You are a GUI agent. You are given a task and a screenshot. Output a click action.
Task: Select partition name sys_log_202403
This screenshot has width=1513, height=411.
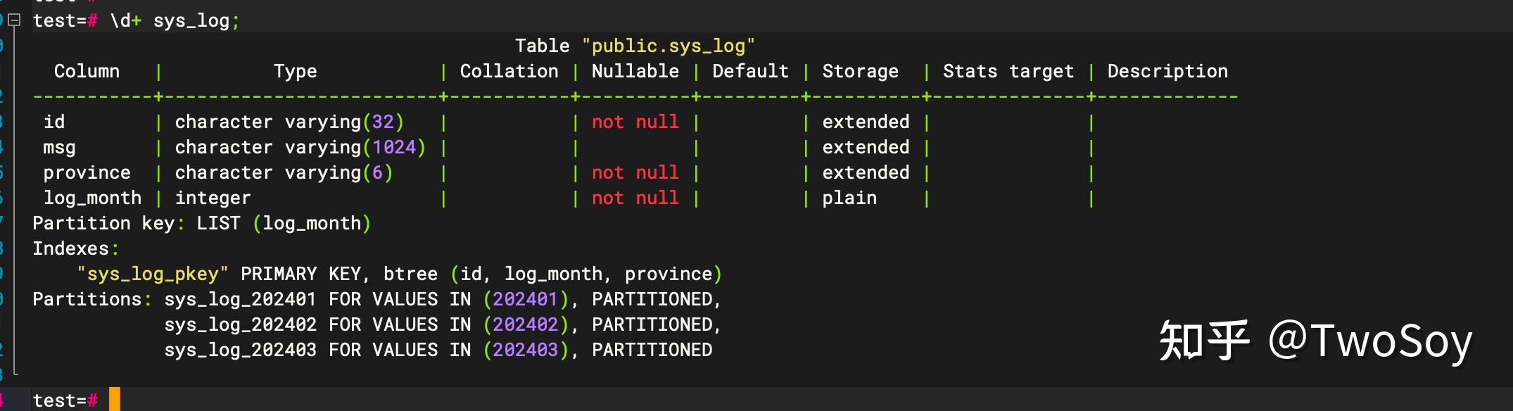point(240,350)
